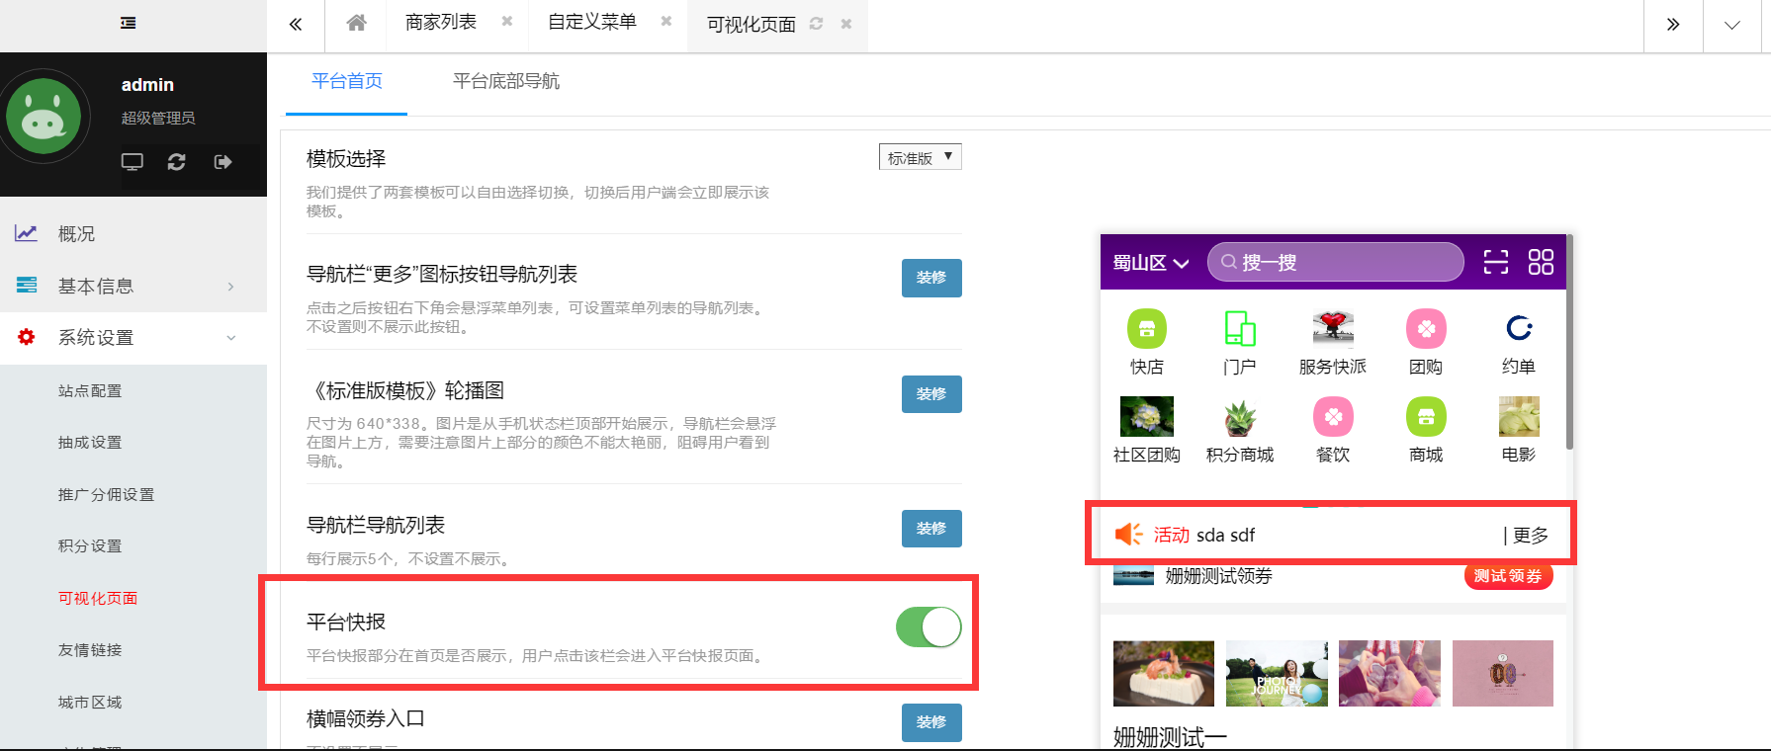Click the 姗姗测试一 heading text
This screenshot has height=751, width=1771.
[x=1170, y=737]
